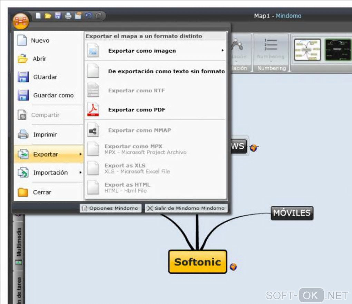Apply the white map style thumbnail
This screenshot has width=352, height=304.
(x=307, y=50)
